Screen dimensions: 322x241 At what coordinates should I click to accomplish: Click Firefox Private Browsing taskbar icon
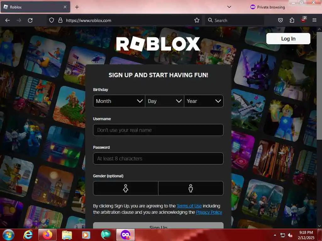pos(125,235)
